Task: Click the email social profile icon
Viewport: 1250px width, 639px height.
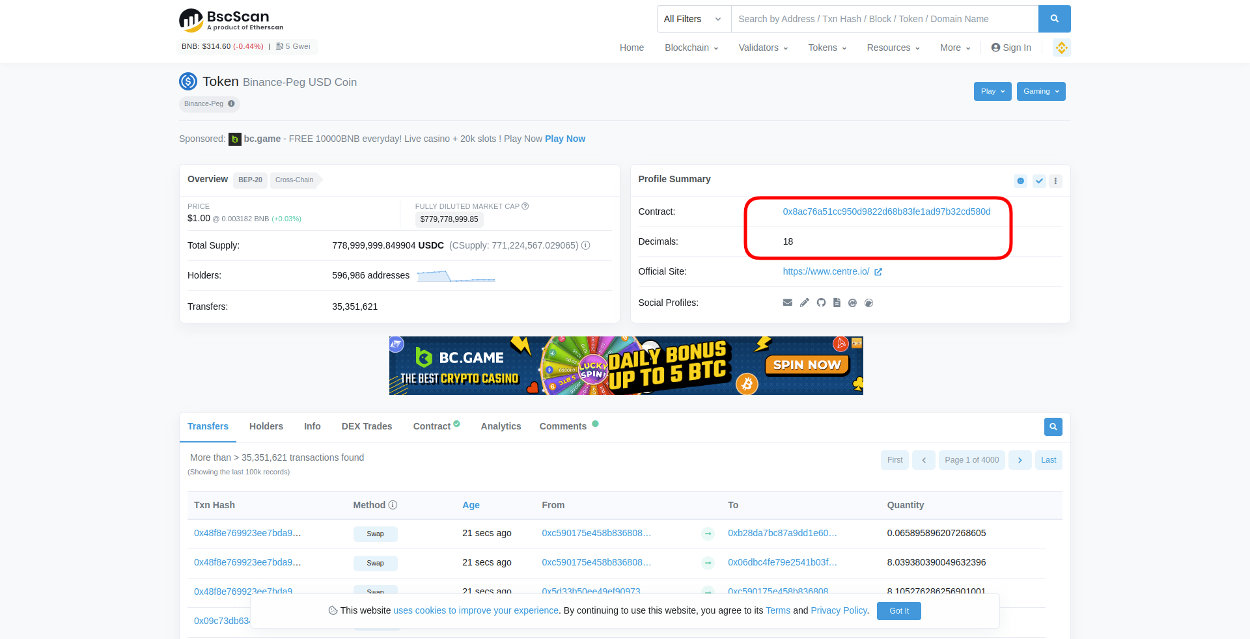Action: [x=788, y=303]
